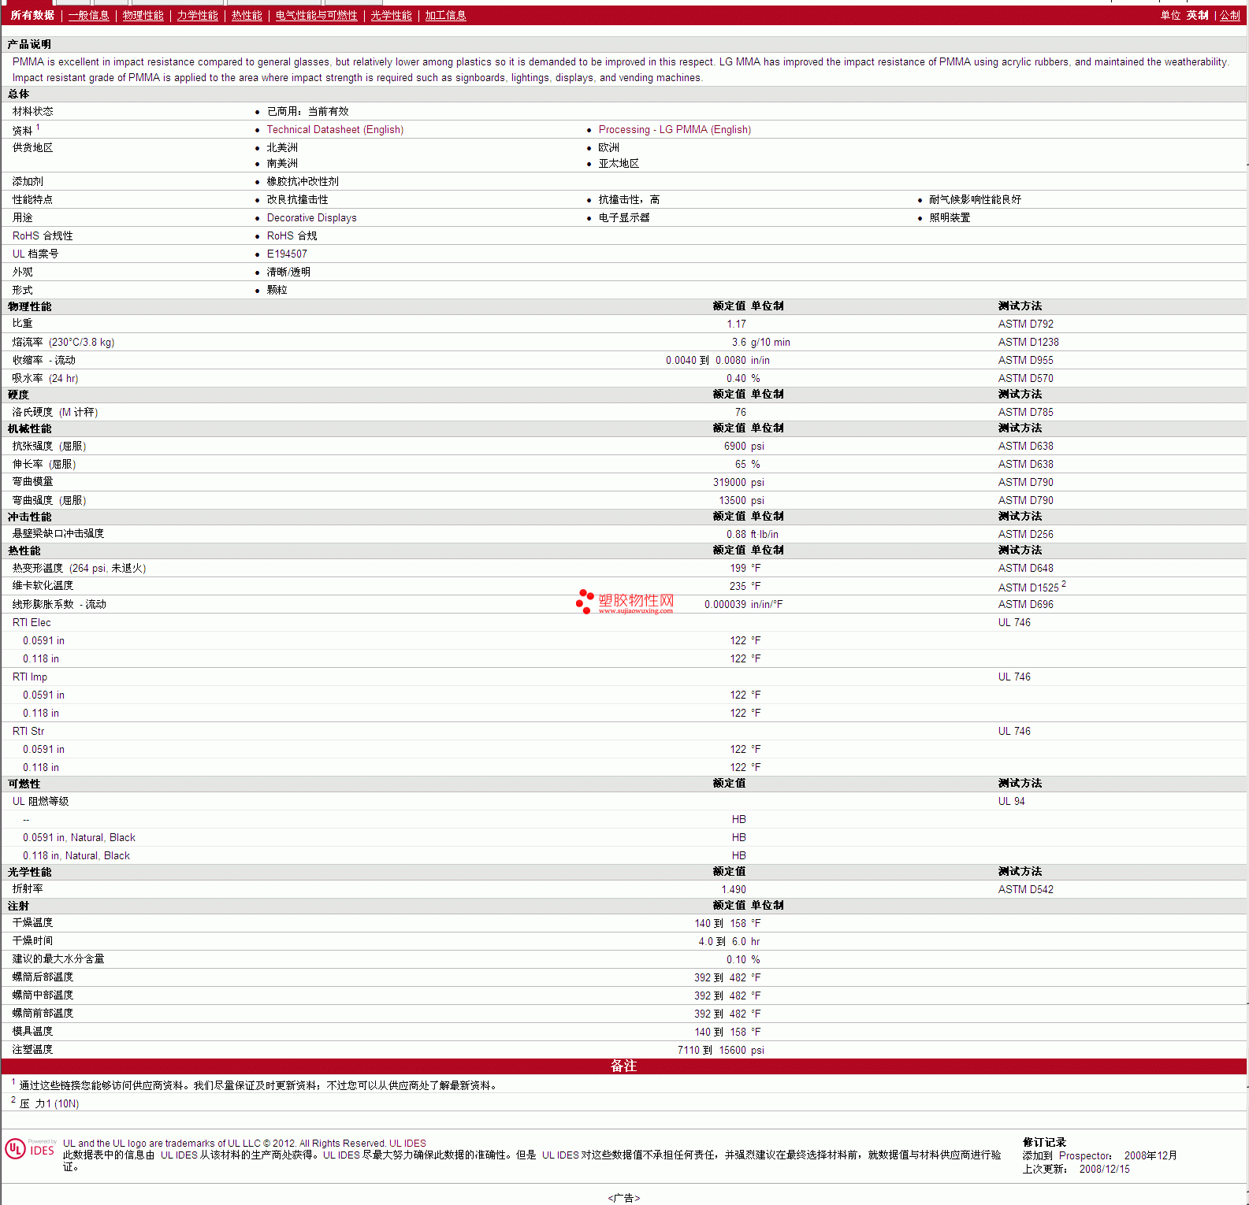
Task: Open the 所有数据 tab
Action: coord(32,16)
